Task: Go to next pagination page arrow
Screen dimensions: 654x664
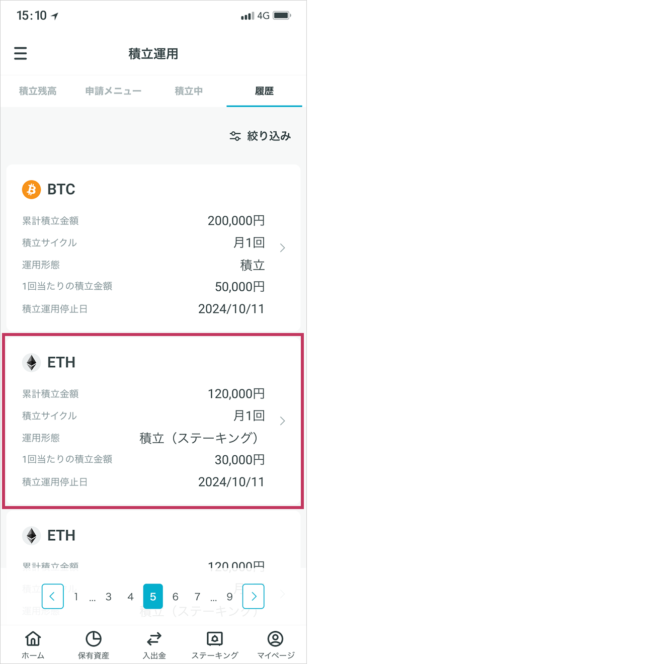Action: 254,597
